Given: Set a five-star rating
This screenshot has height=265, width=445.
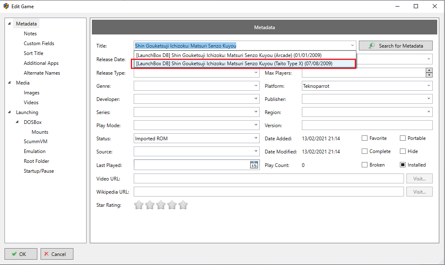Looking at the screenshot, I should [x=183, y=205].
